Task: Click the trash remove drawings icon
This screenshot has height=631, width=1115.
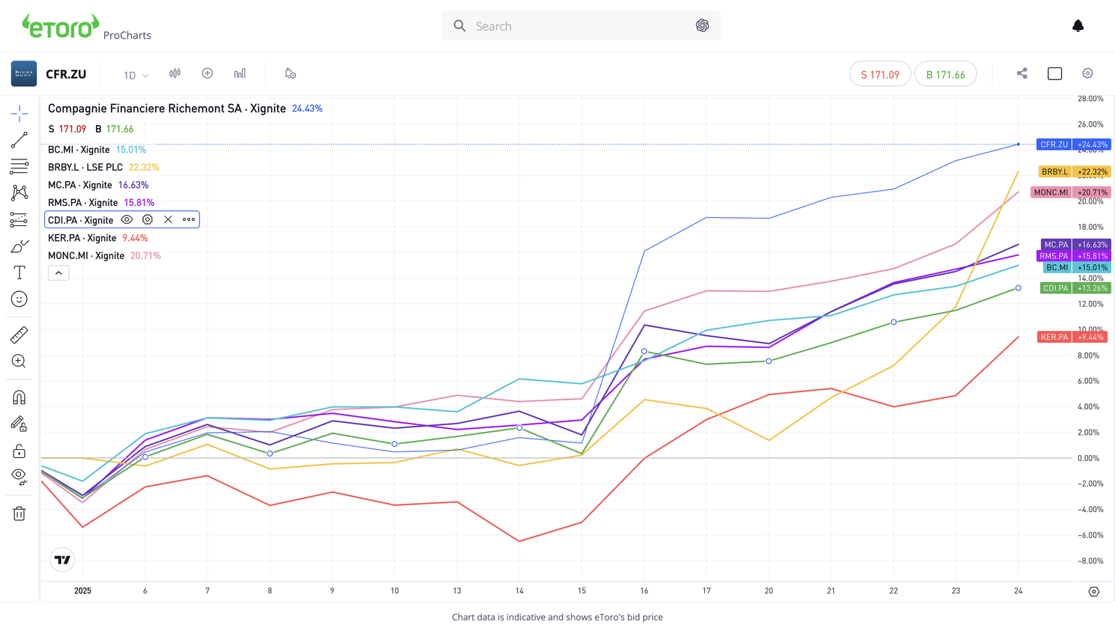Action: [19, 513]
